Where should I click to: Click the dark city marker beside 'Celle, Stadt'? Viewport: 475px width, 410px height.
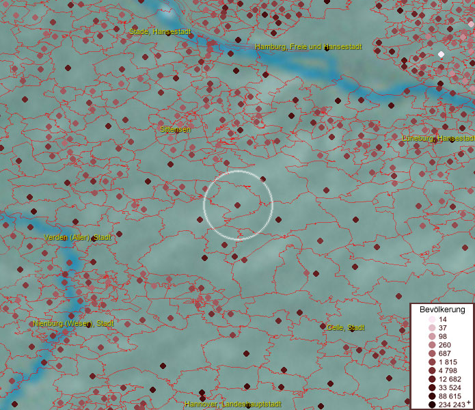click(323, 326)
